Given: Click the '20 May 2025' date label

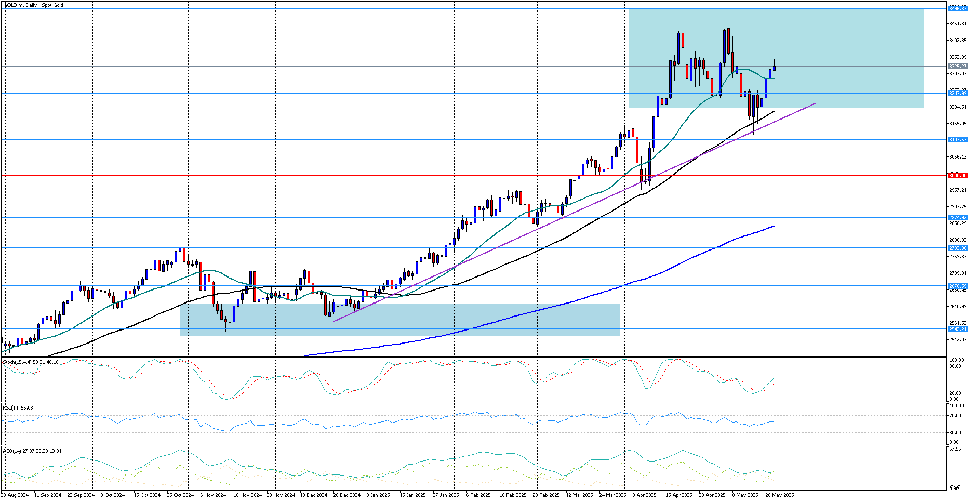Looking at the screenshot, I should point(779,495).
